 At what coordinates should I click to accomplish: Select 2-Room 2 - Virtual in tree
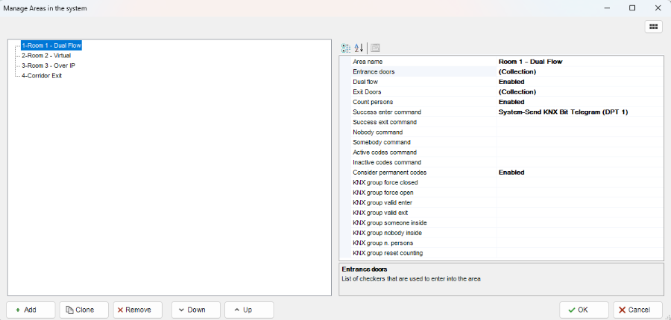(x=46, y=55)
